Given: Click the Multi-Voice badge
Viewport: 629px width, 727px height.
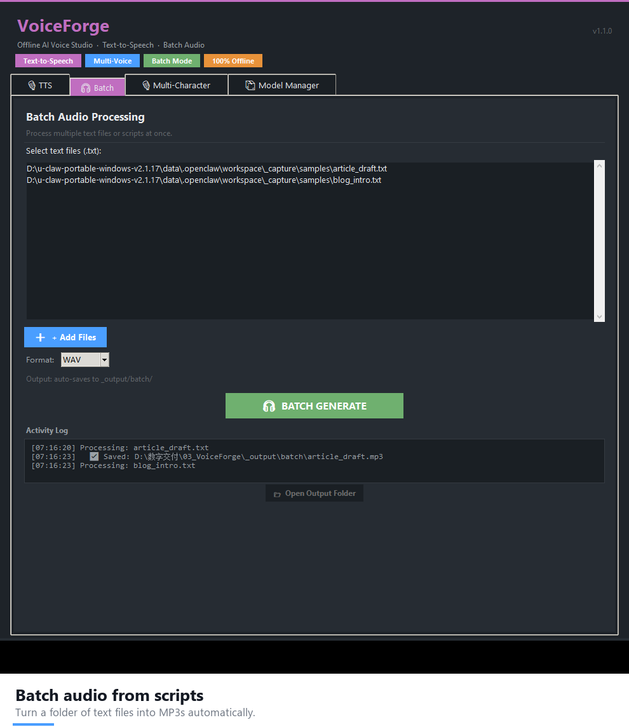Looking at the screenshot, I should tap(112, 61).
